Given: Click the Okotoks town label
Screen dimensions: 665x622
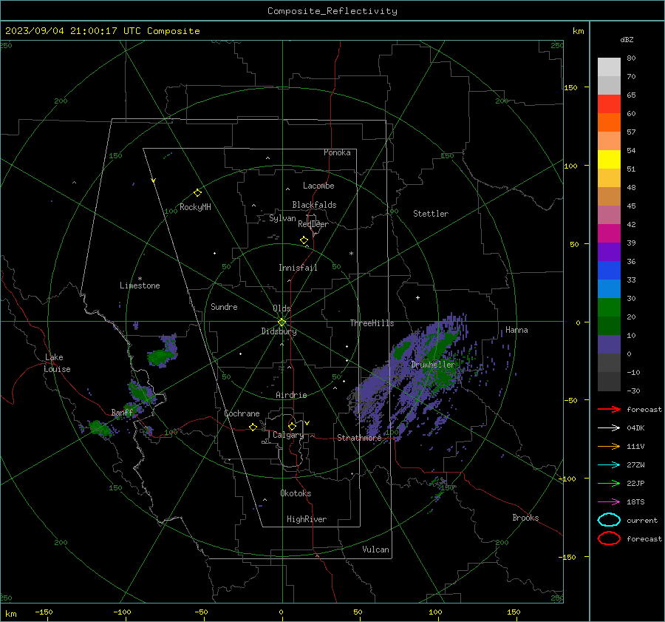Looking at the screenshot, I should coord(296,493).
